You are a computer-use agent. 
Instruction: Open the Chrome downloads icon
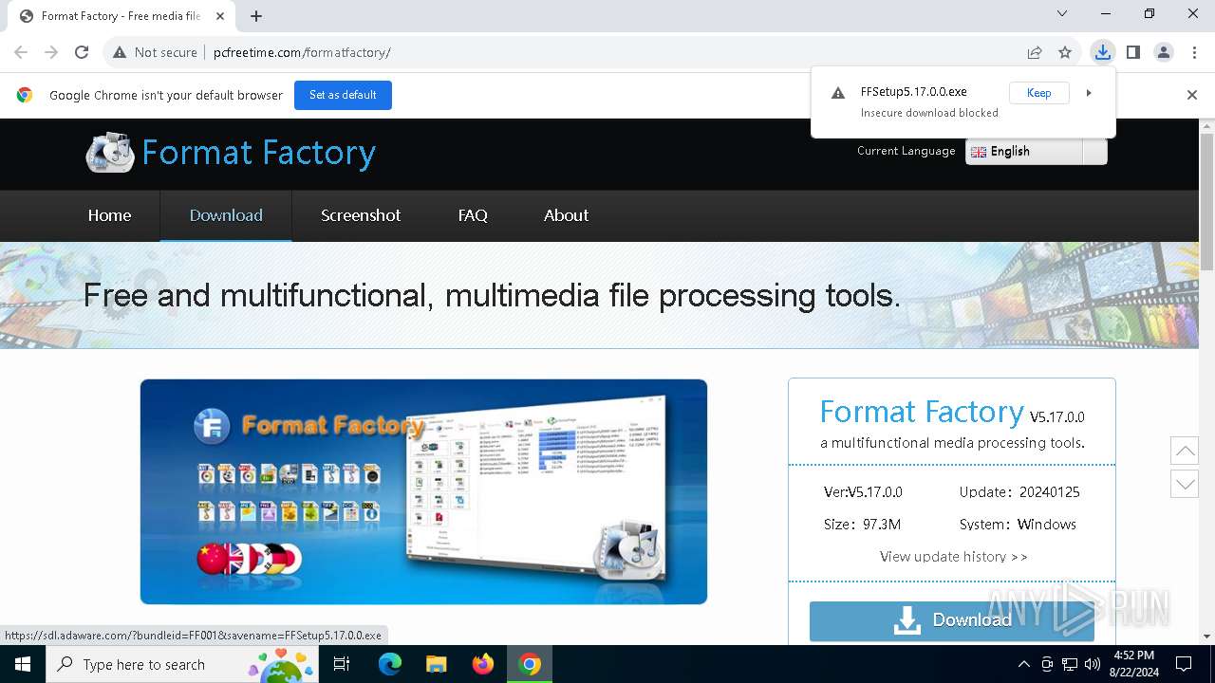(1102, 52)
